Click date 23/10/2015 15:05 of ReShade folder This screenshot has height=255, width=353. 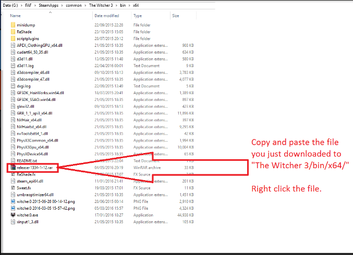click(x=109, y=32)
